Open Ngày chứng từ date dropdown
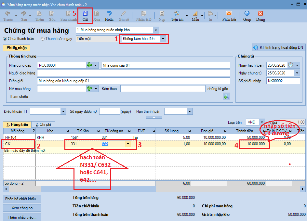The height and width of the screenshot is (221, 307). [x=297, y=73]
